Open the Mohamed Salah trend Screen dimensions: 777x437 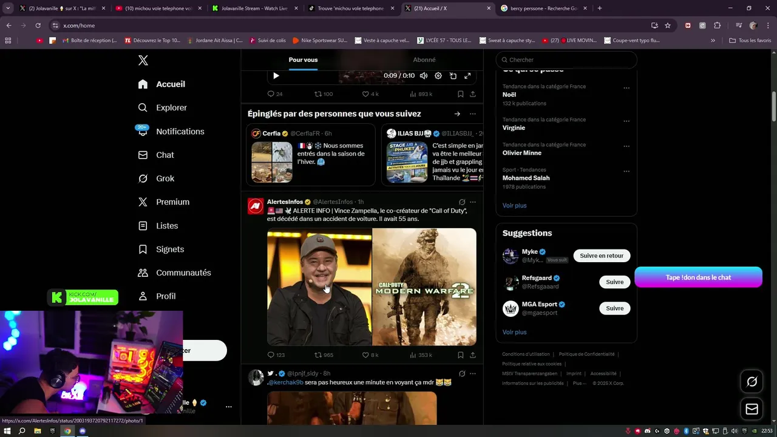tap(526, 178)
